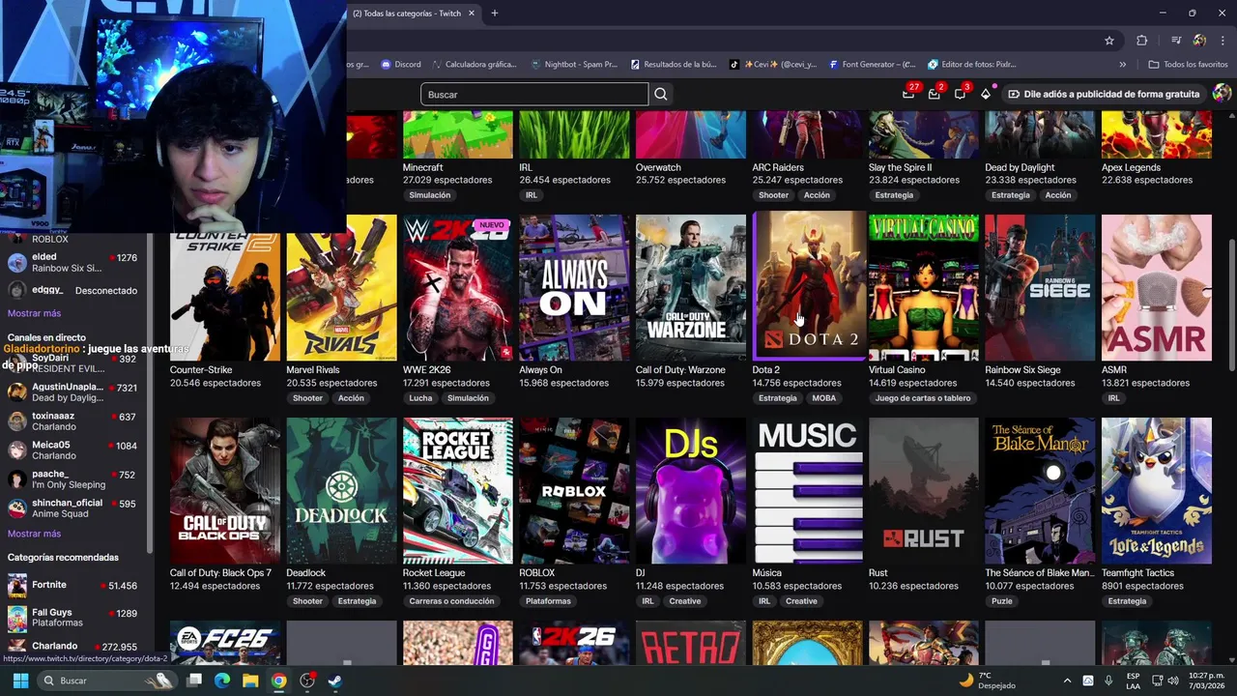Open Chrome extensions puzzle icon
The height and width of the screenshot is (696, 1237).
click(x=1142, y=41)
